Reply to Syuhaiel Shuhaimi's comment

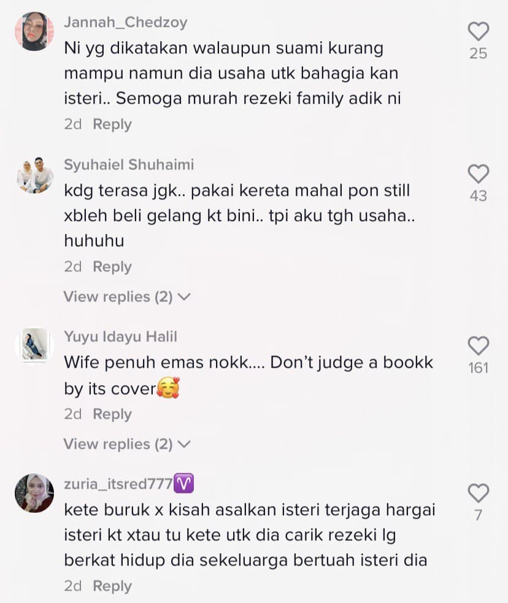pyautogui.click(x=112, y=266)
